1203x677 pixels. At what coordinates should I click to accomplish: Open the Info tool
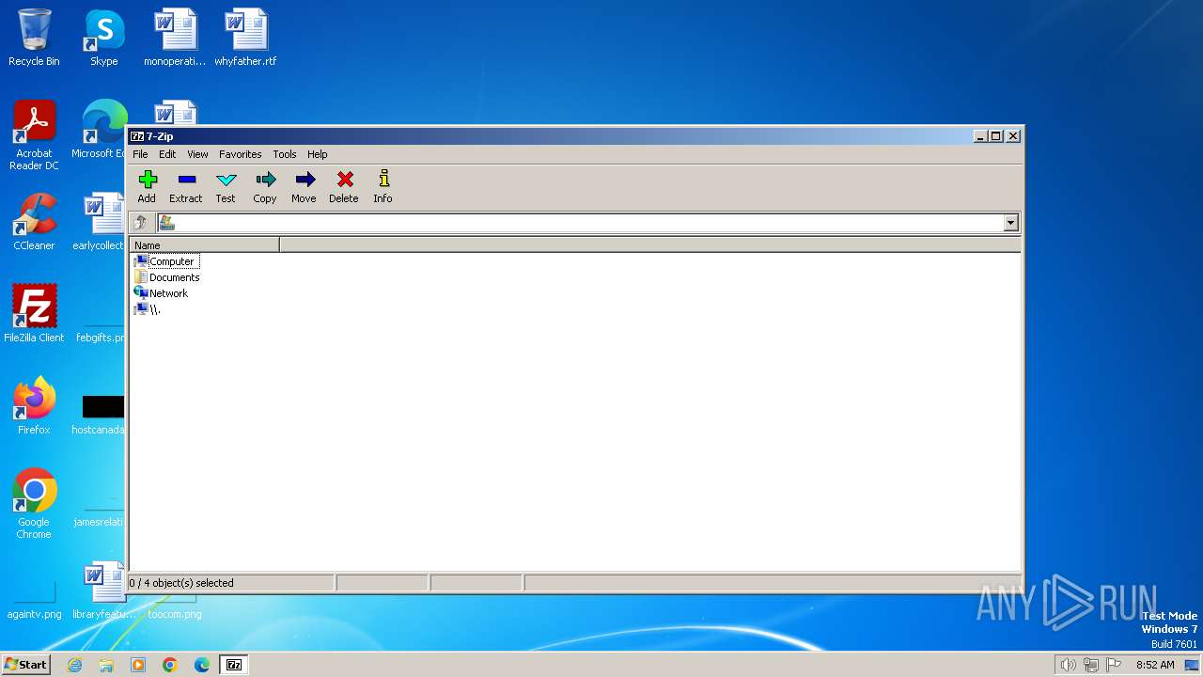pyautogui.click(x=383, y=185)
